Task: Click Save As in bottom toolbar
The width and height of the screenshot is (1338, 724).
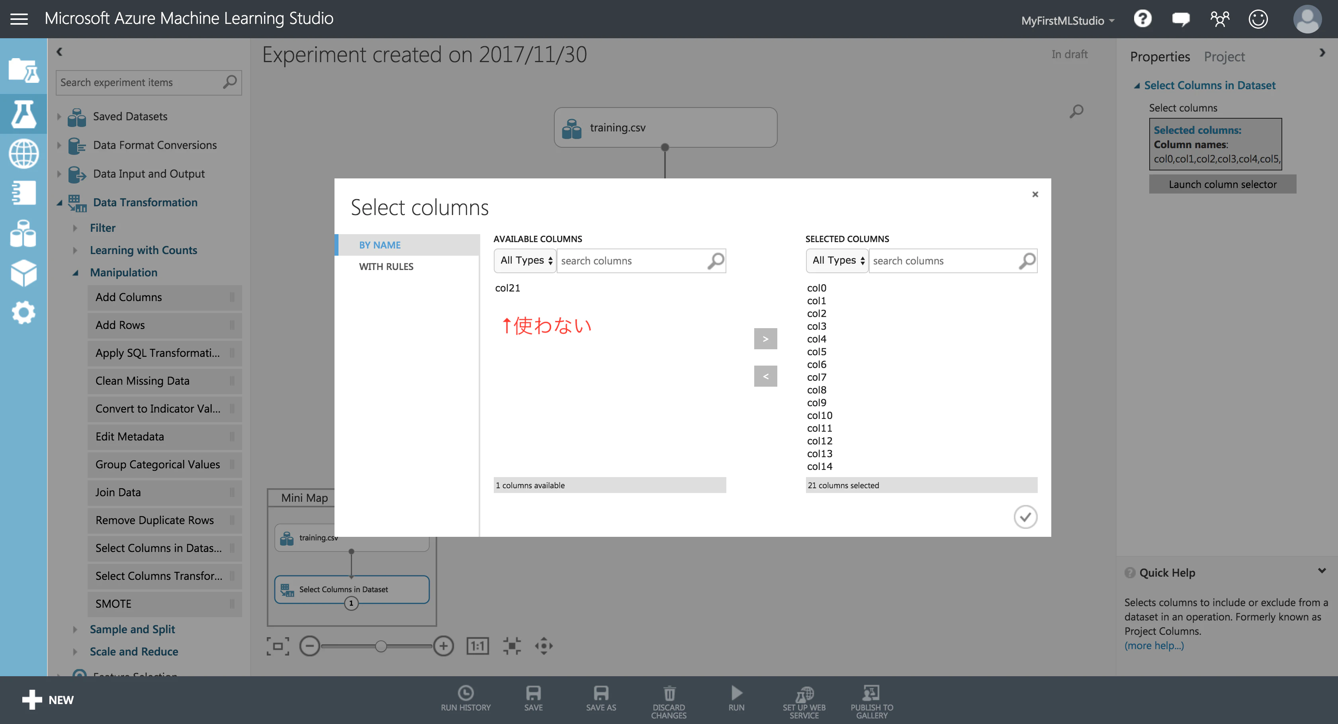Action: click(601, 699)
